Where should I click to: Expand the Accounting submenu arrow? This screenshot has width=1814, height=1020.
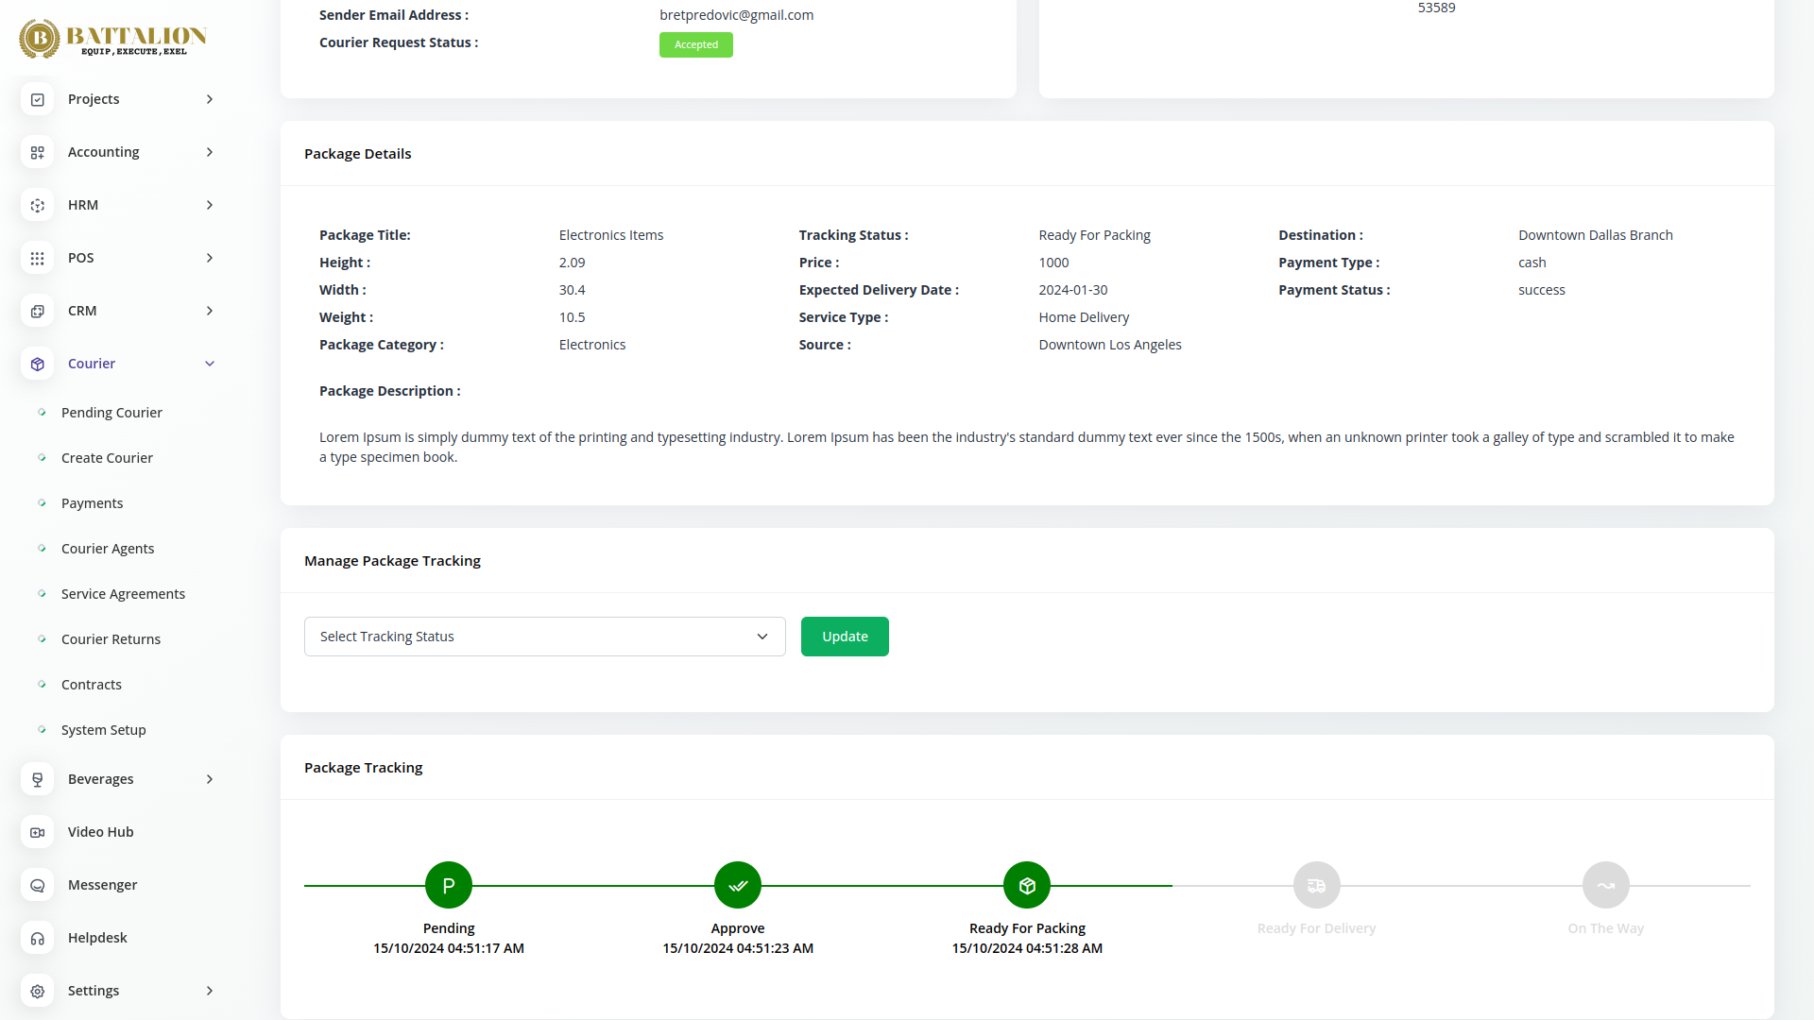(210, 152)
